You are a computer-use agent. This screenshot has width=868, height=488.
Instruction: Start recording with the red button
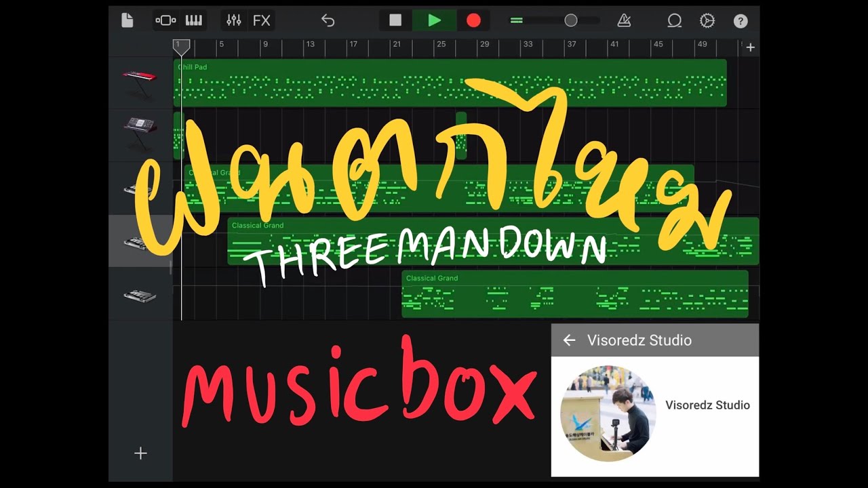473,20
